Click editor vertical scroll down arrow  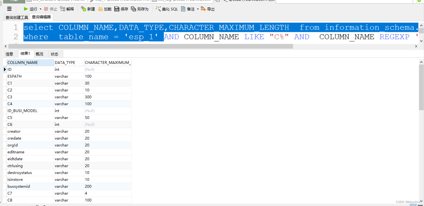pyautogui.click(x=421, y=41)
